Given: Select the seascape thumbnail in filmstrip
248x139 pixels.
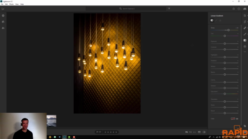Looking at the screenshot, I should 52,121.
